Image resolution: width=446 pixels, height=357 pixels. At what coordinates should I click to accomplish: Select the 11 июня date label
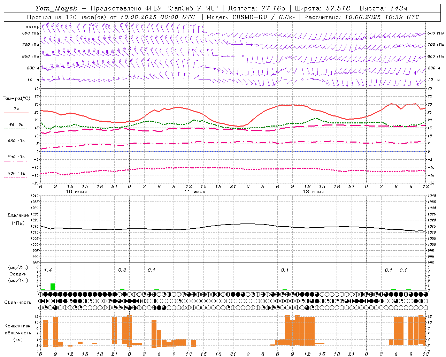click(x=195, y=192)
